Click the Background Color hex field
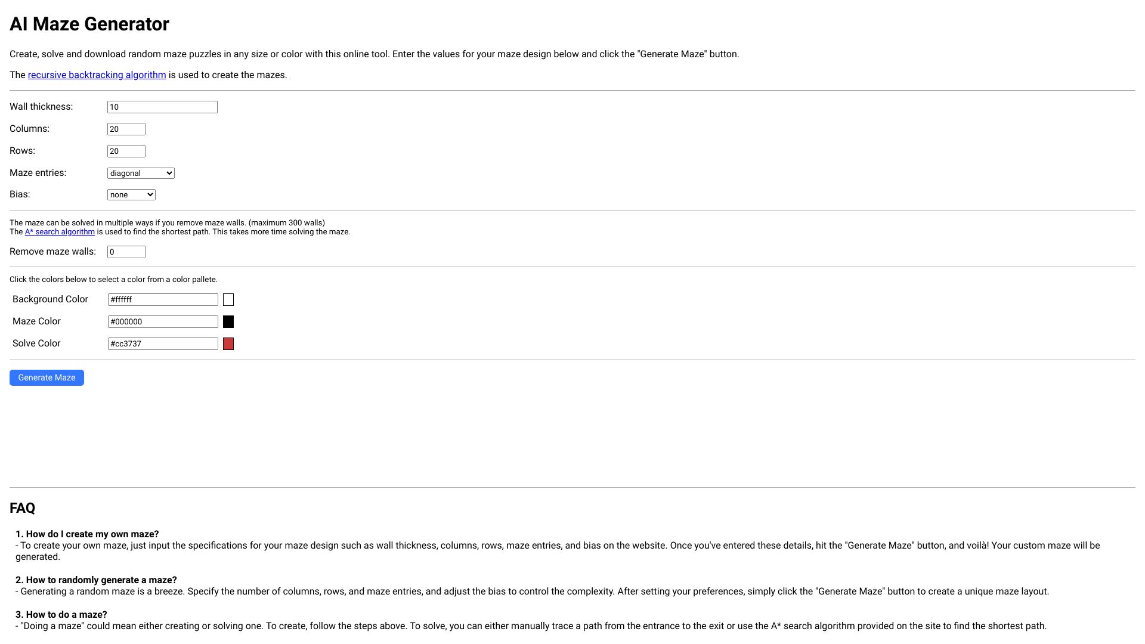This screenshot has height=644, width=1145. (x=163, y=300)
